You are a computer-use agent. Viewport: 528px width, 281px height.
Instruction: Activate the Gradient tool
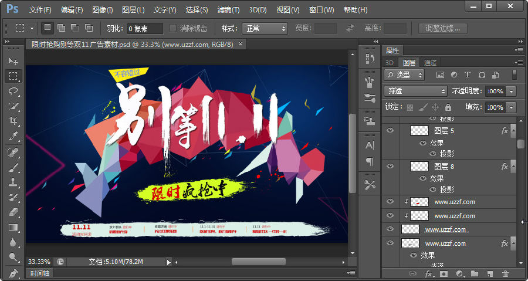point(13,228)
